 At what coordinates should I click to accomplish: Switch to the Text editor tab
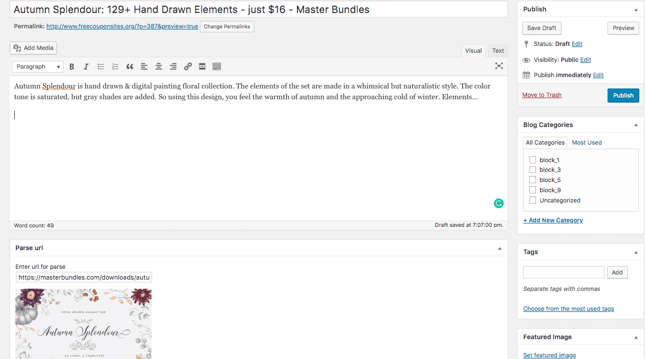point(498,50)
